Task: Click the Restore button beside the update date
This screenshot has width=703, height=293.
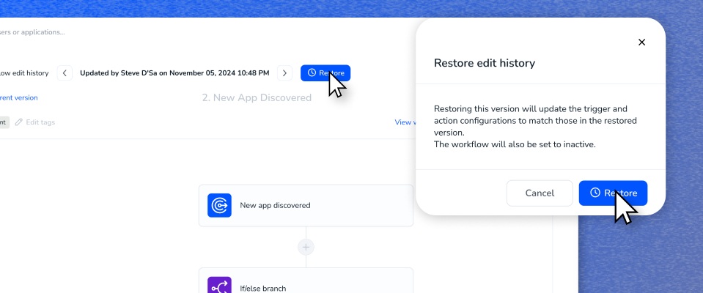Action: point(325,73)
